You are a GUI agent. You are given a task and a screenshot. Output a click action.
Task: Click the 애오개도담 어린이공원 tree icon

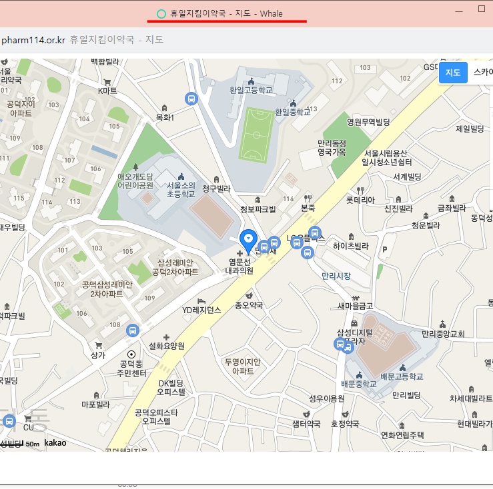coord(135,167)
